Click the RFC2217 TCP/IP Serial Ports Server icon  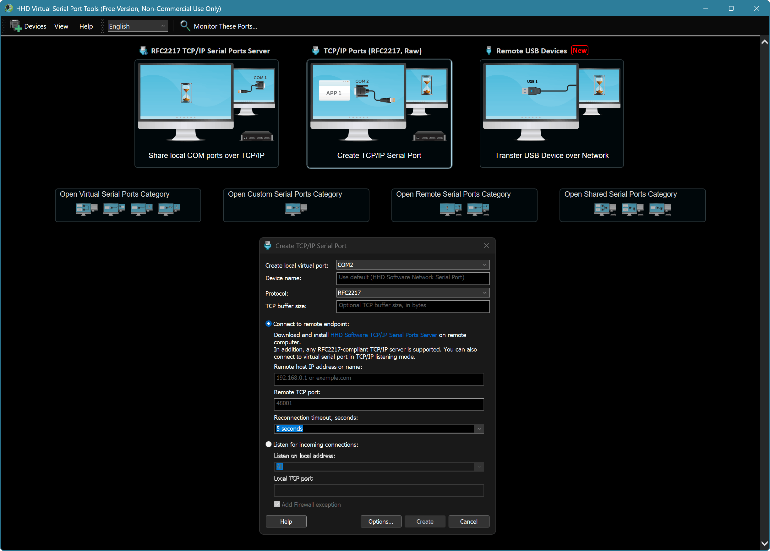[x=144, y=50]
